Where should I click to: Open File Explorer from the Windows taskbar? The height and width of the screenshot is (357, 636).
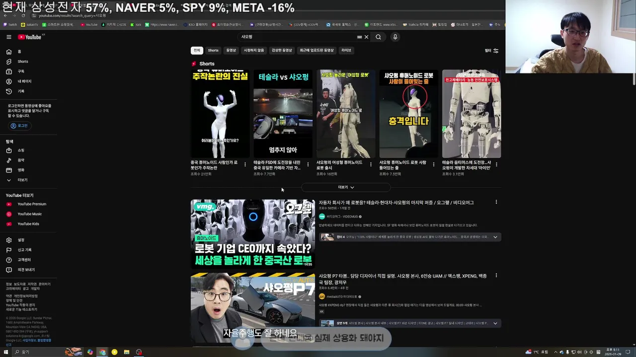pyautogui.click(x=127, y=352)
